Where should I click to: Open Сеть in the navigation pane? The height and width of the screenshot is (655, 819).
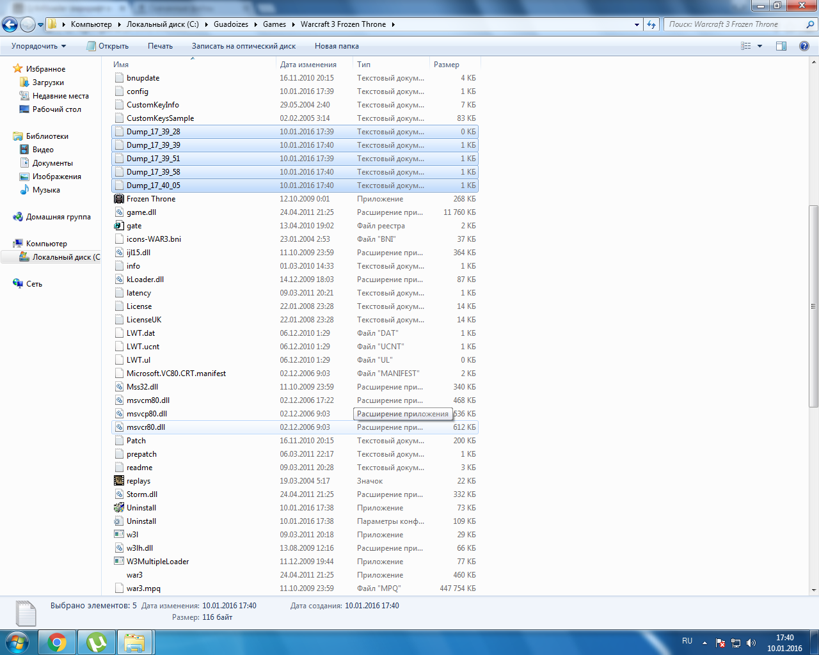click(34, 284)
